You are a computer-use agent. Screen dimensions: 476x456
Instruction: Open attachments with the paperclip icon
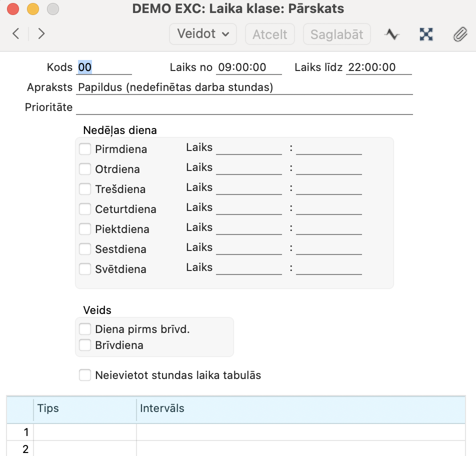[459, 34]
